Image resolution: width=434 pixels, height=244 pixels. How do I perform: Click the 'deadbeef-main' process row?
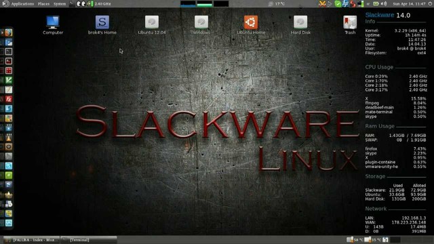click(395, 107)
